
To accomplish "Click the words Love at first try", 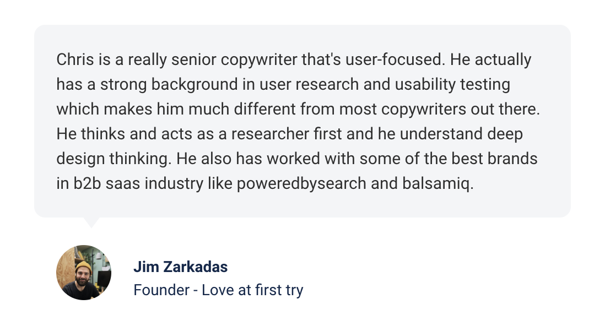I will point(252,290).
